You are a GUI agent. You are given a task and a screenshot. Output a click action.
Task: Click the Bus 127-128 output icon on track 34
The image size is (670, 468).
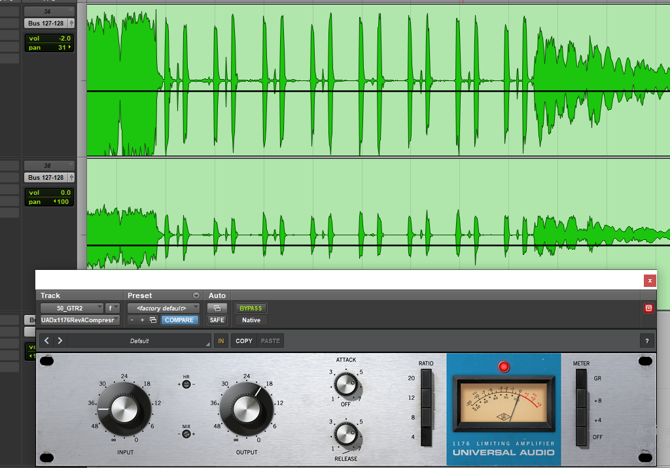[71, 23]
